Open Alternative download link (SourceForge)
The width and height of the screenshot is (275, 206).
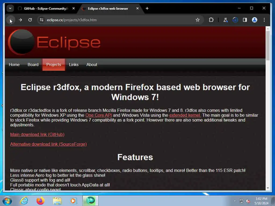(x=48, y=144)
